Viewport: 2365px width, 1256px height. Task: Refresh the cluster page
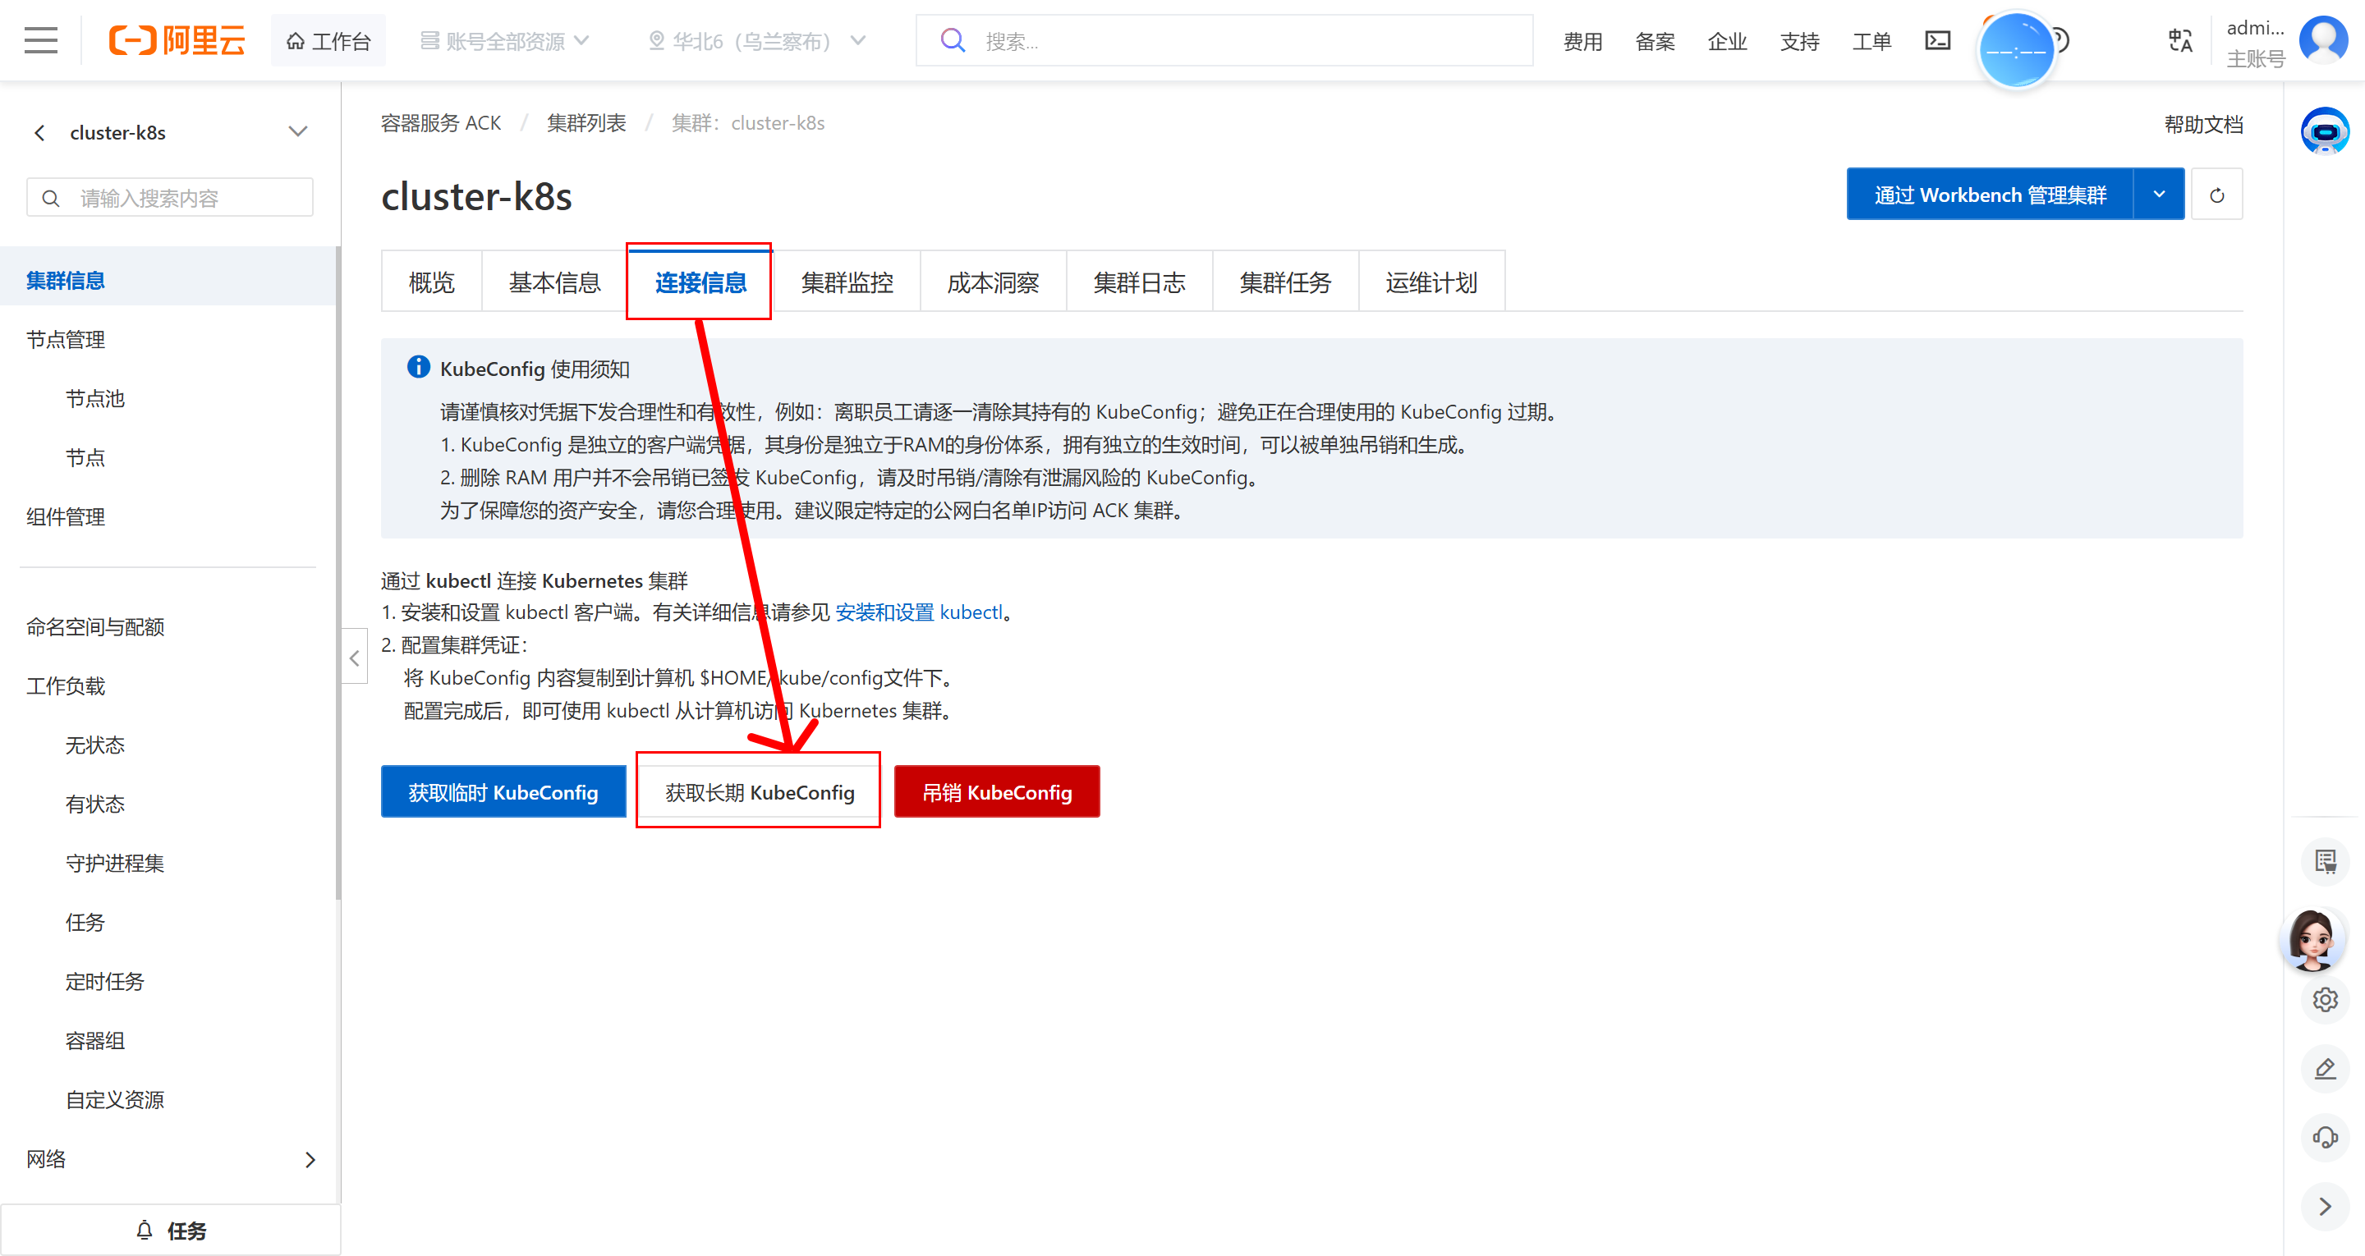[x=2216, y=195]
